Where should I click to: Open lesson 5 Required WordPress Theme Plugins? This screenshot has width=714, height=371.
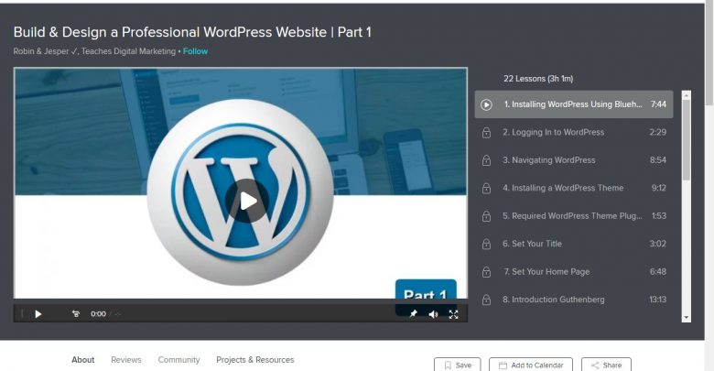click(574, 215)
